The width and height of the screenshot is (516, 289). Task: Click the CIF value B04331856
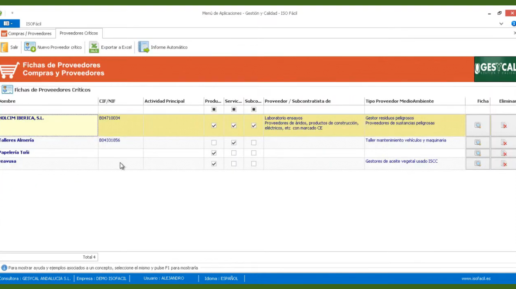pos(110,140)
